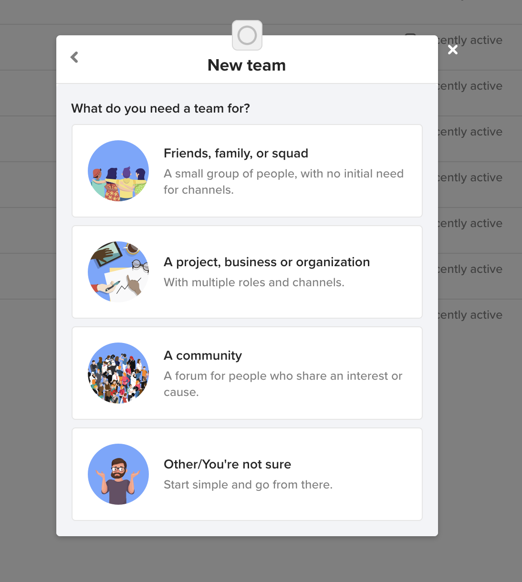
Task: Toggle the checkbox partly hidden behind dialog
Action: pyautogui.click(x=410, y=35)
